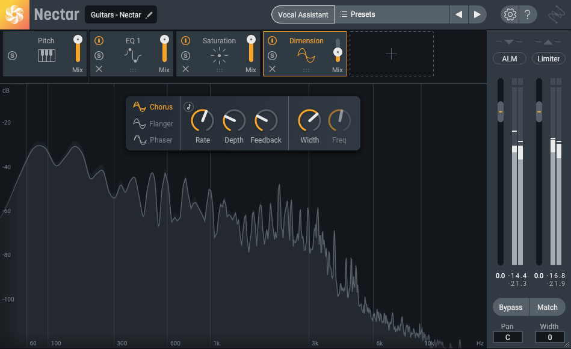Toggle tempo sync note icon
Screen dimensions: 571x349
(188, 107)
